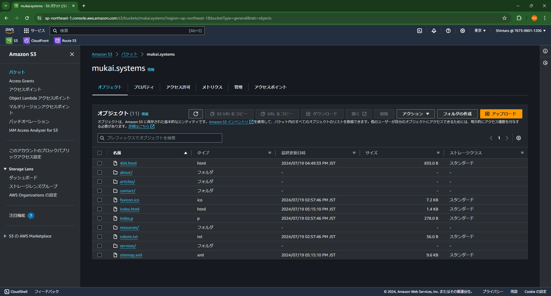The image size is (551, 296).
Task: Open the info panel icon at right edge
Action: 545,51
